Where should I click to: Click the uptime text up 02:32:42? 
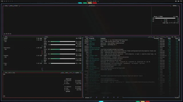click(x=7, y=34)
